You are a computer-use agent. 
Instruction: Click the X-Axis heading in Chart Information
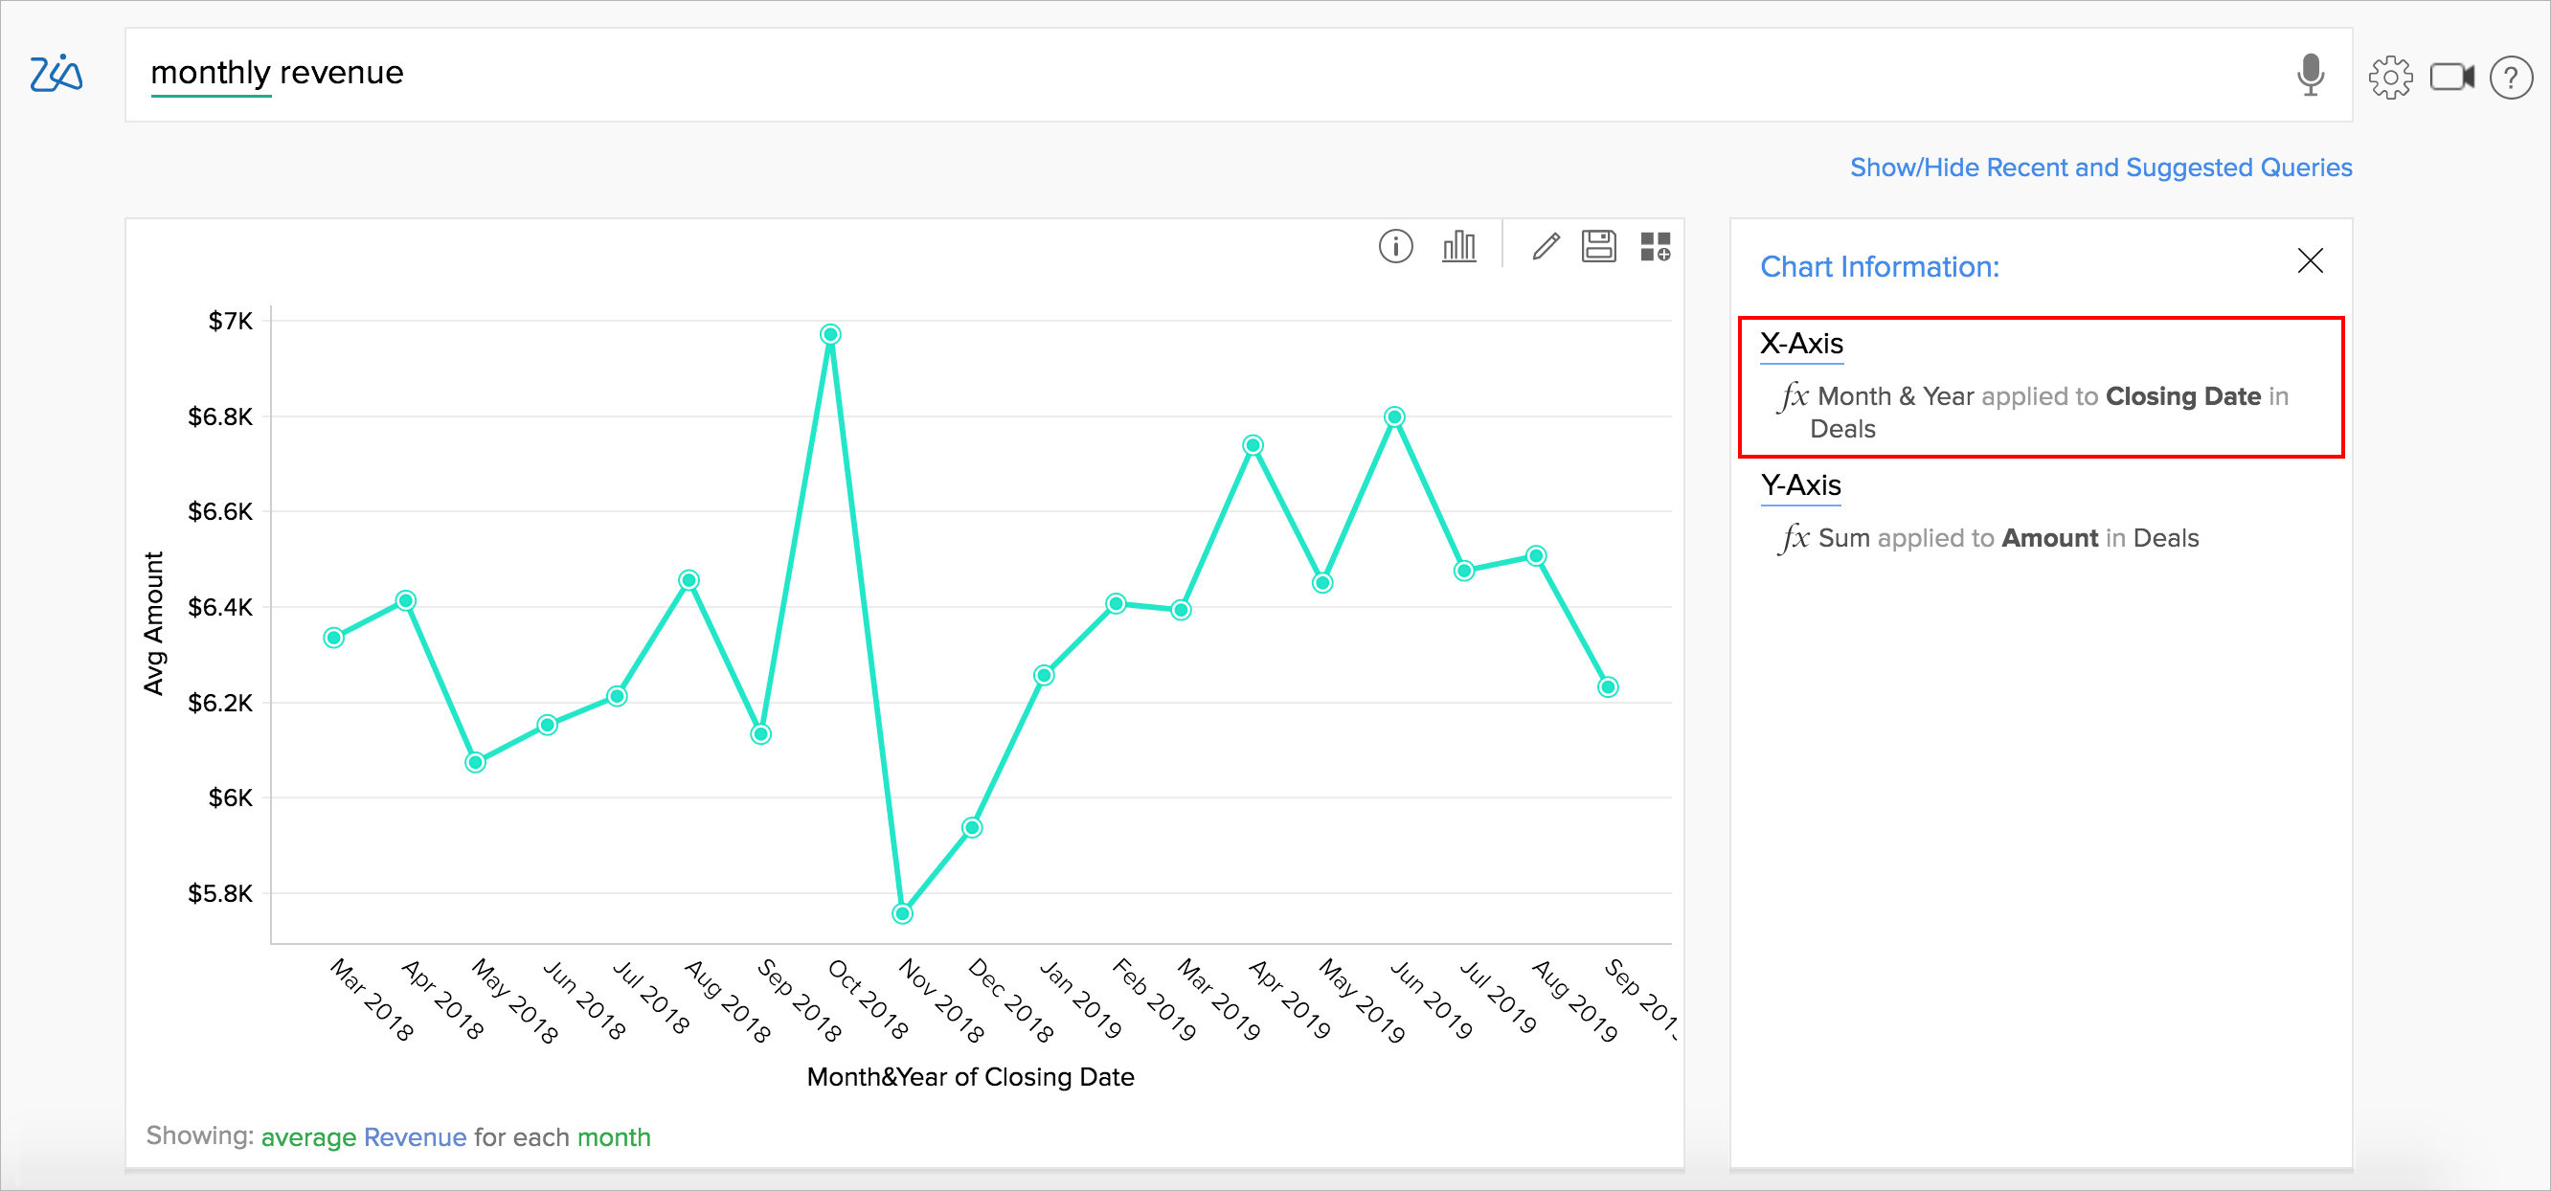point(1800,344)
